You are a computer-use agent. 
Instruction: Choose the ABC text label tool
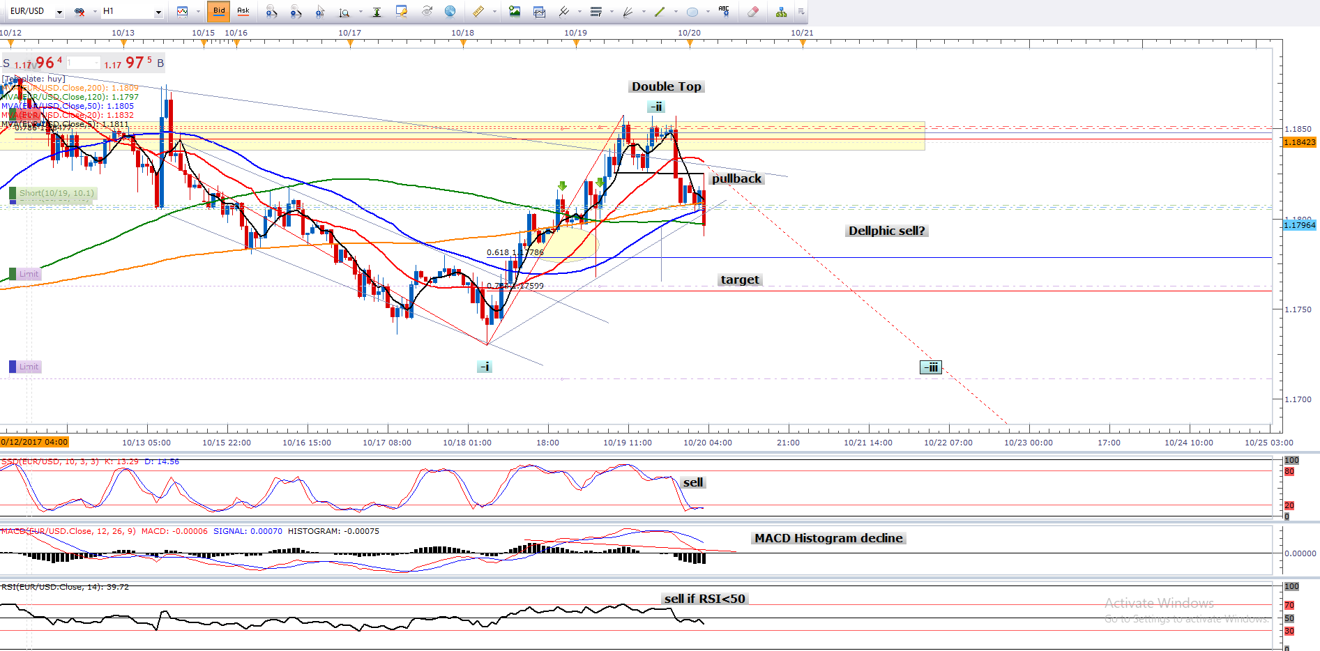724,11
